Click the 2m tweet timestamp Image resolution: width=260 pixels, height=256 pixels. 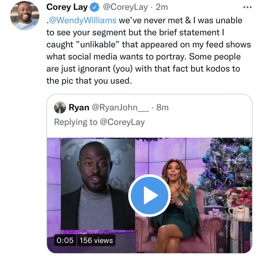(x=162, y=7)
